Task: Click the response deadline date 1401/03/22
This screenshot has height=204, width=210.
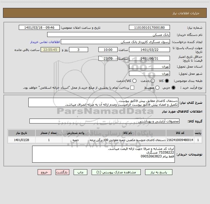Action: 149,50
